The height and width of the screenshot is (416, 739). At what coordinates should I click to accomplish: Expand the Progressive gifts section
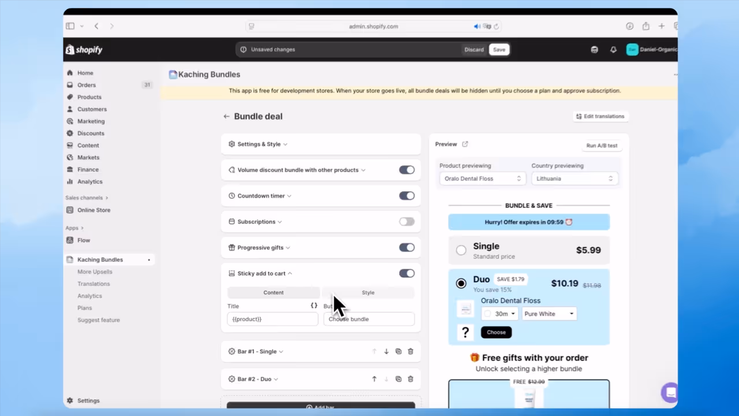259,247
